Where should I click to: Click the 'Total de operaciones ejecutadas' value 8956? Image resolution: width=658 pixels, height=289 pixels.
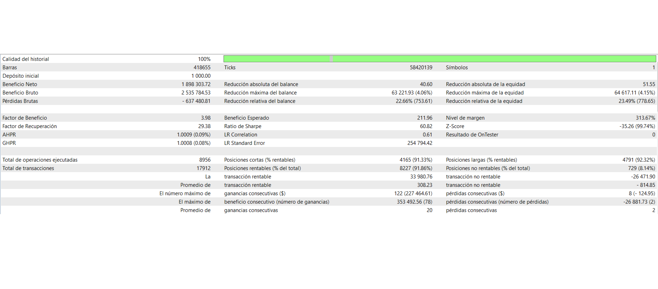click(205, 160)
